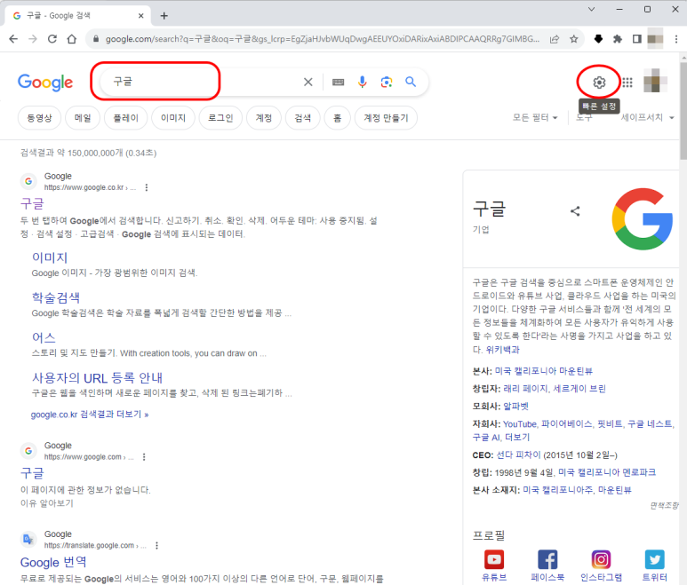The image size is (687, 585).
Task: Click the black download extension icon
Action: (598, 39)
